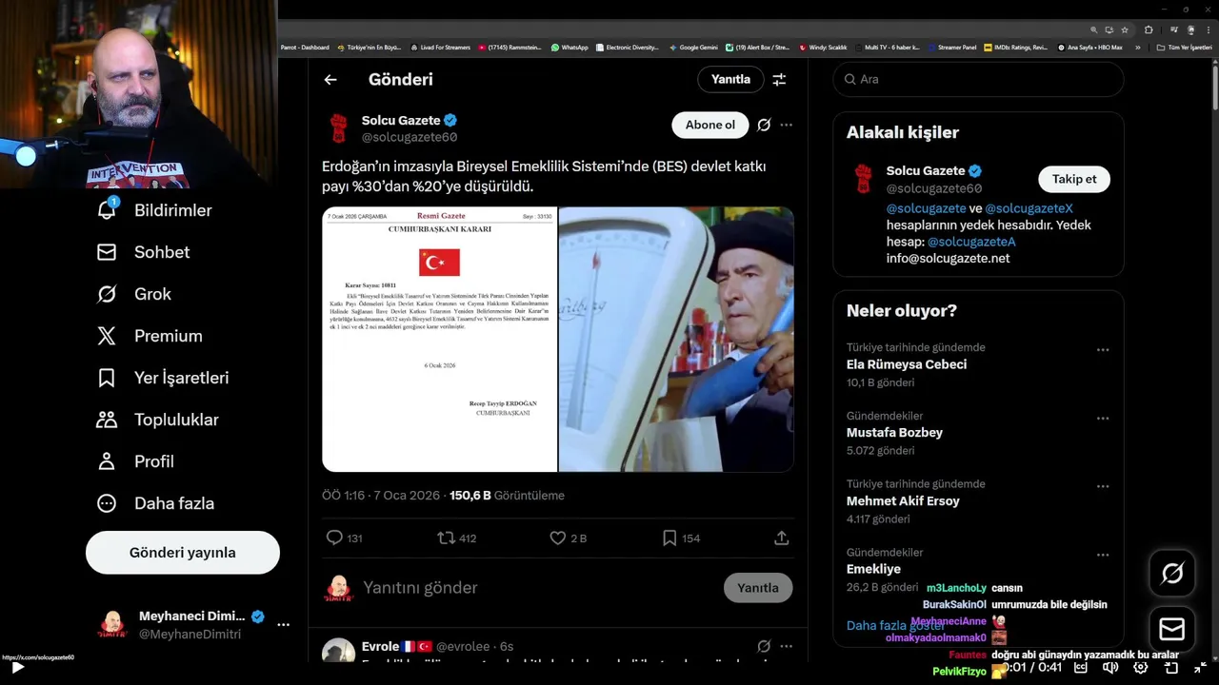This screenshot has width=1219, height=685.
Task: Open the WhatsApp bookmark
Action: [x=570, y=48]
